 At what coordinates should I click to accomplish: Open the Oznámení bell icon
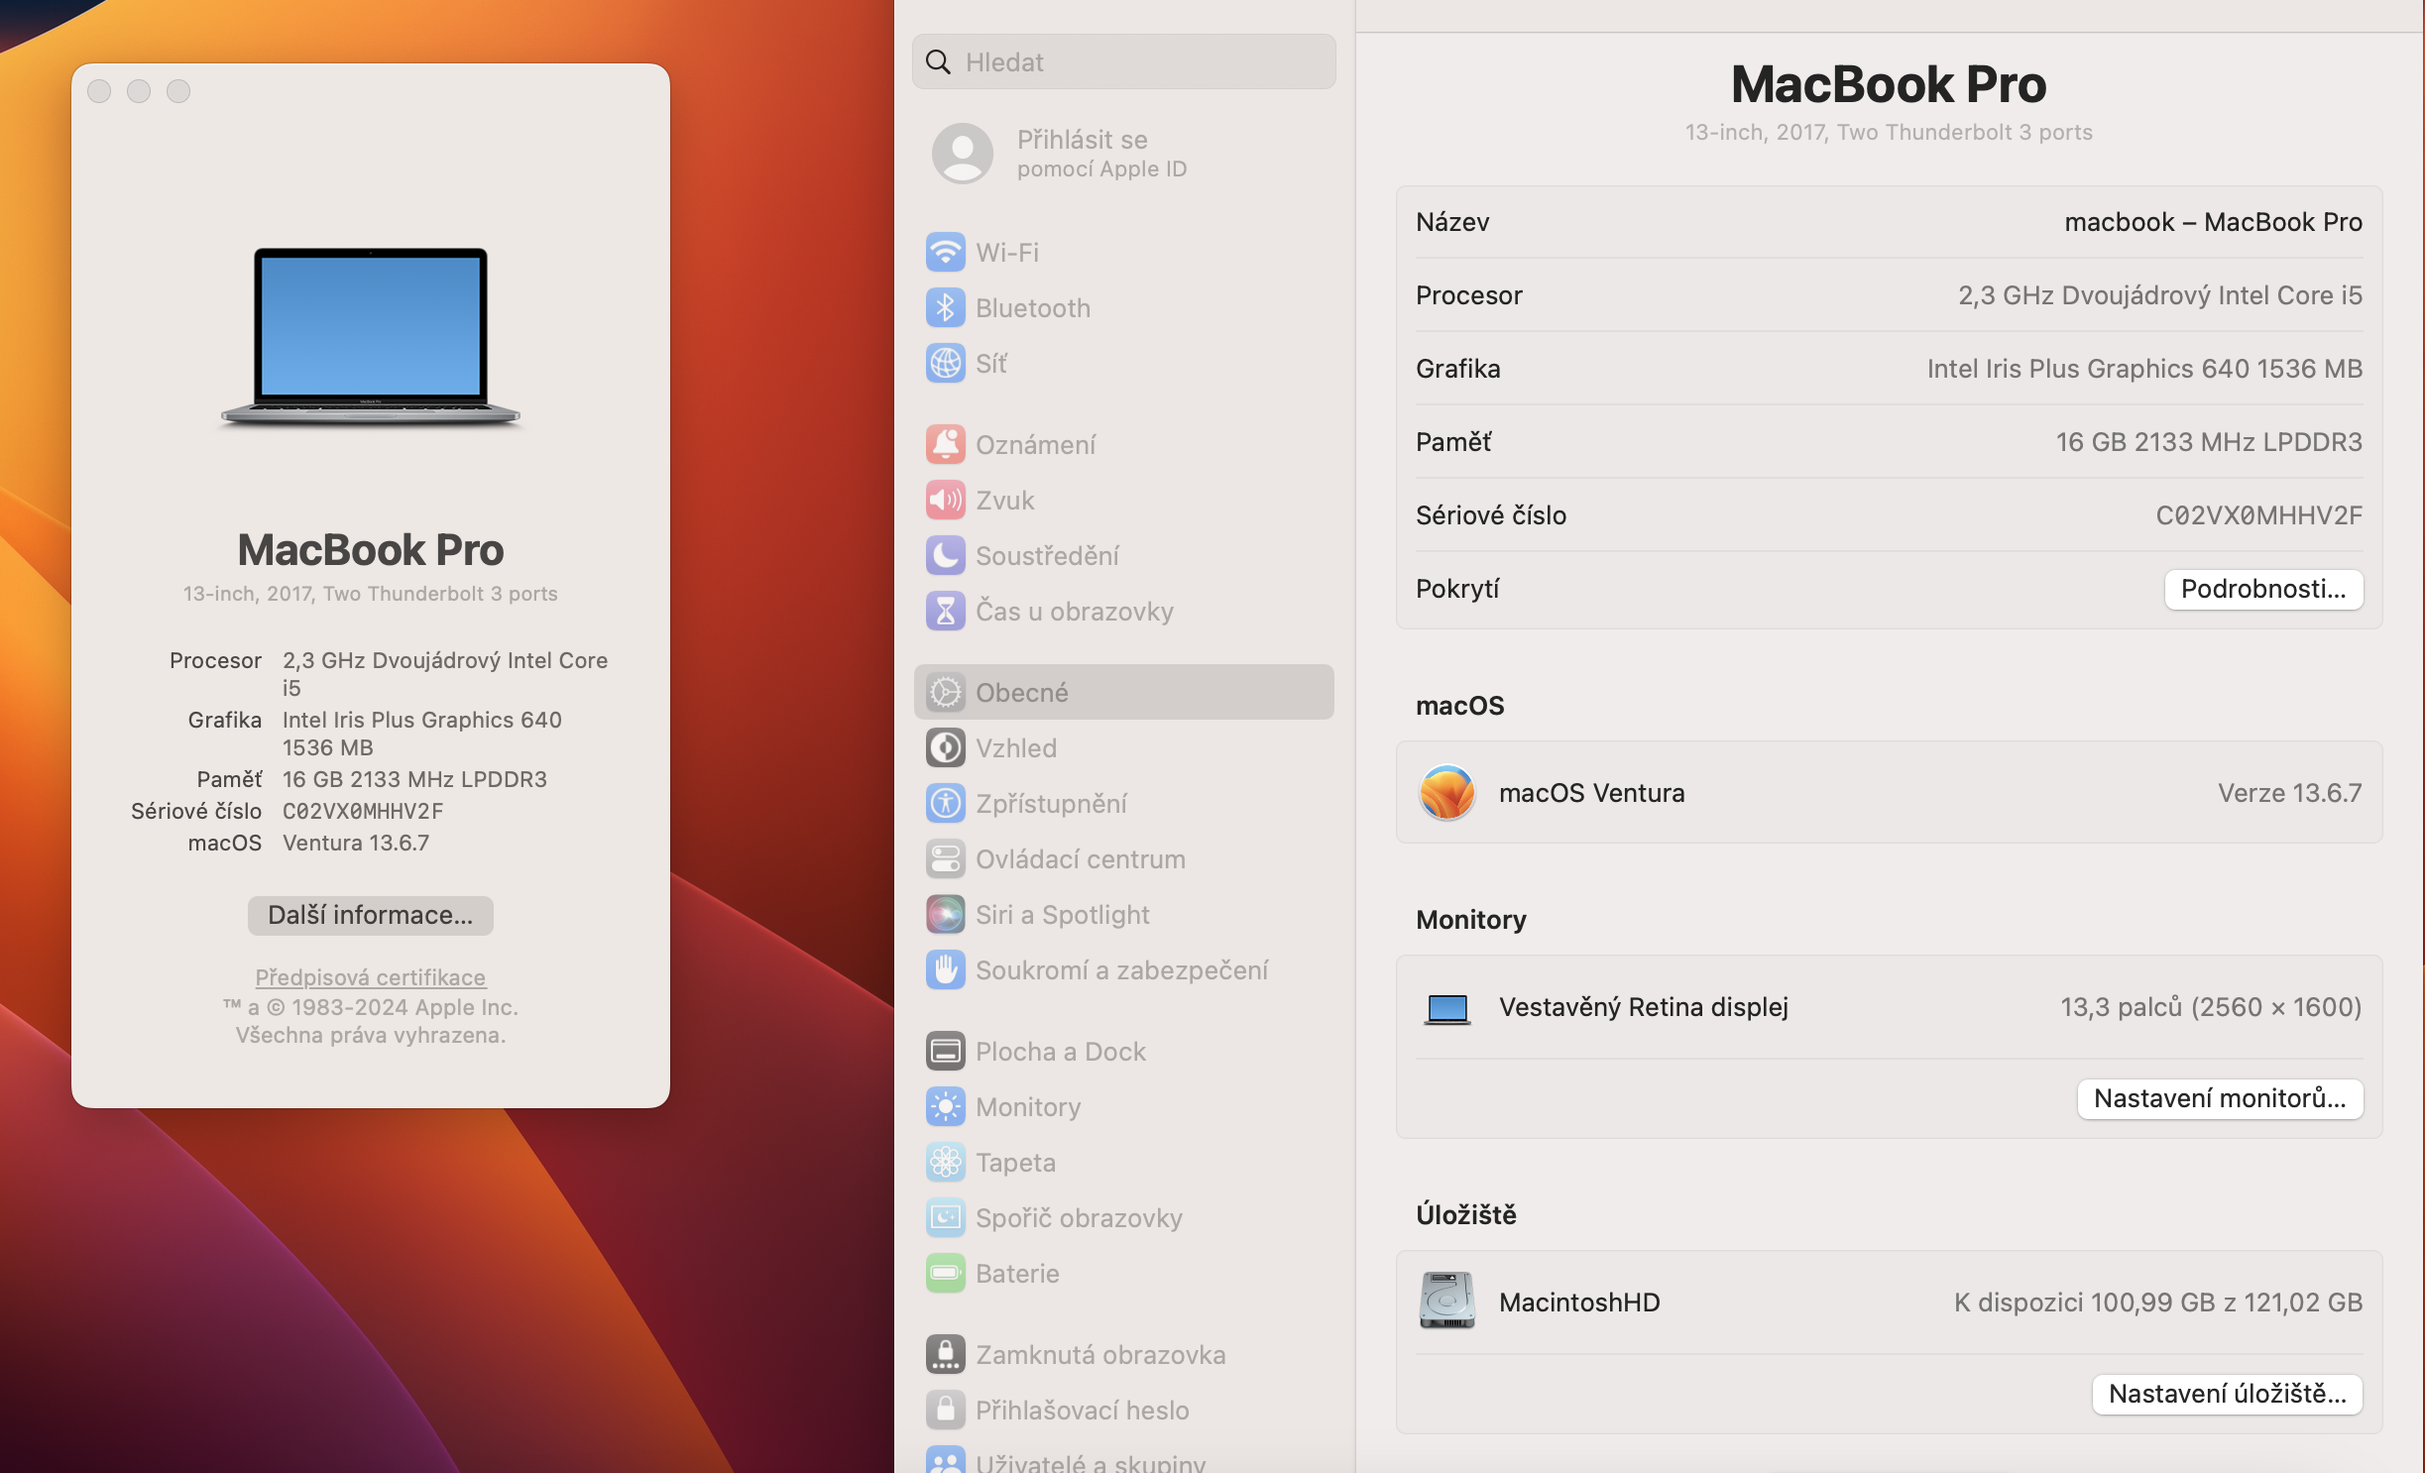[x=945, y=444]
